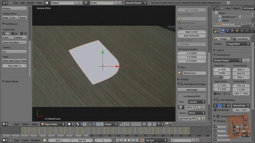Open the movie file browser for g.MOV

coord(199,107)
